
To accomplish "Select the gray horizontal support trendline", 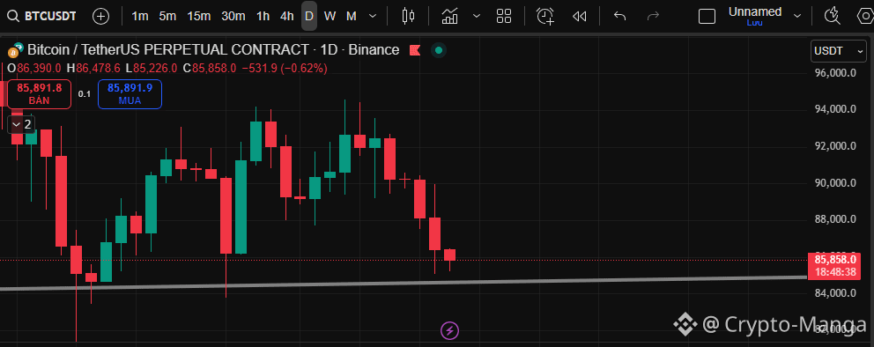I will pos(404,283).
